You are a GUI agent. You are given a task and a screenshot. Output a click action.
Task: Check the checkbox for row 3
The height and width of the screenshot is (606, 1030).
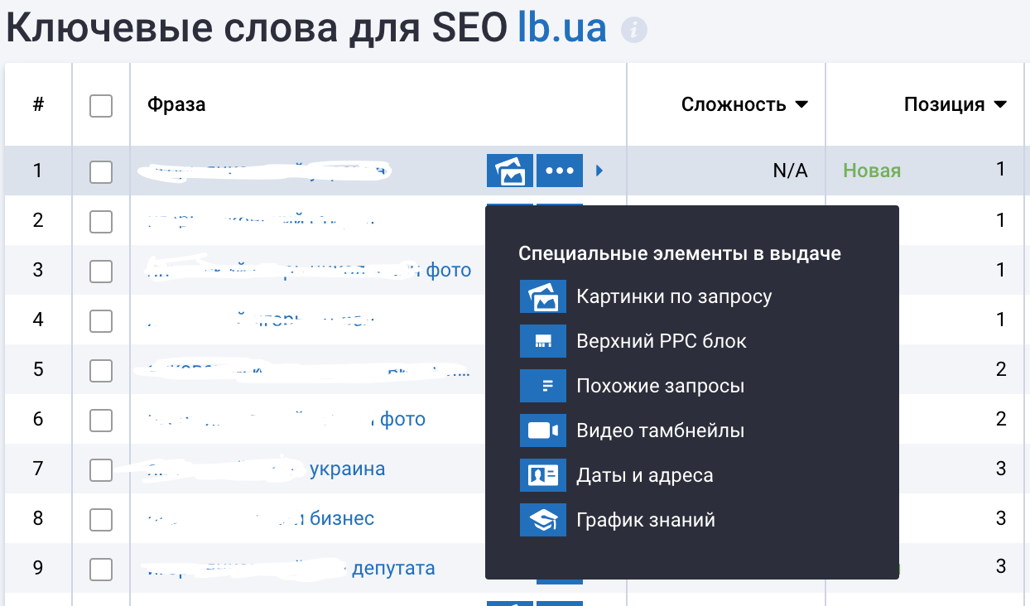(101, 271)
